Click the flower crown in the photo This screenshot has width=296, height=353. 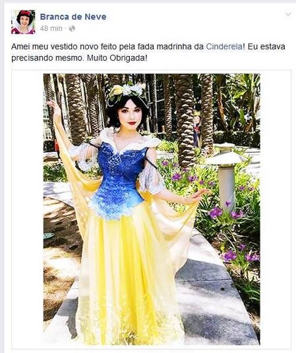pos(127,91)
